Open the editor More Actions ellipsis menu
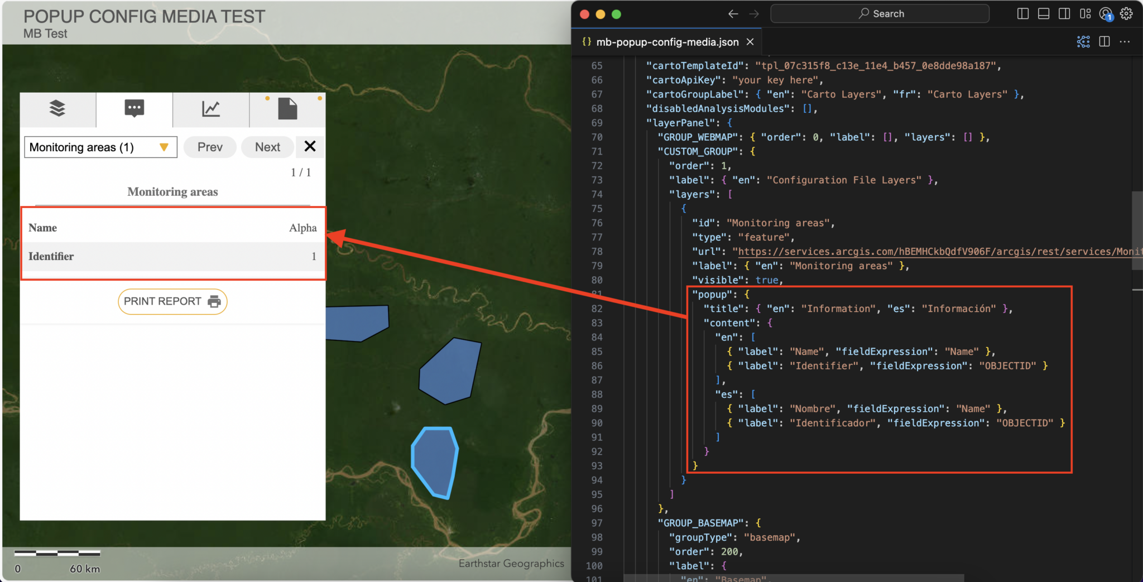This screenshot has height=582, width=1143. [1125, 41]
